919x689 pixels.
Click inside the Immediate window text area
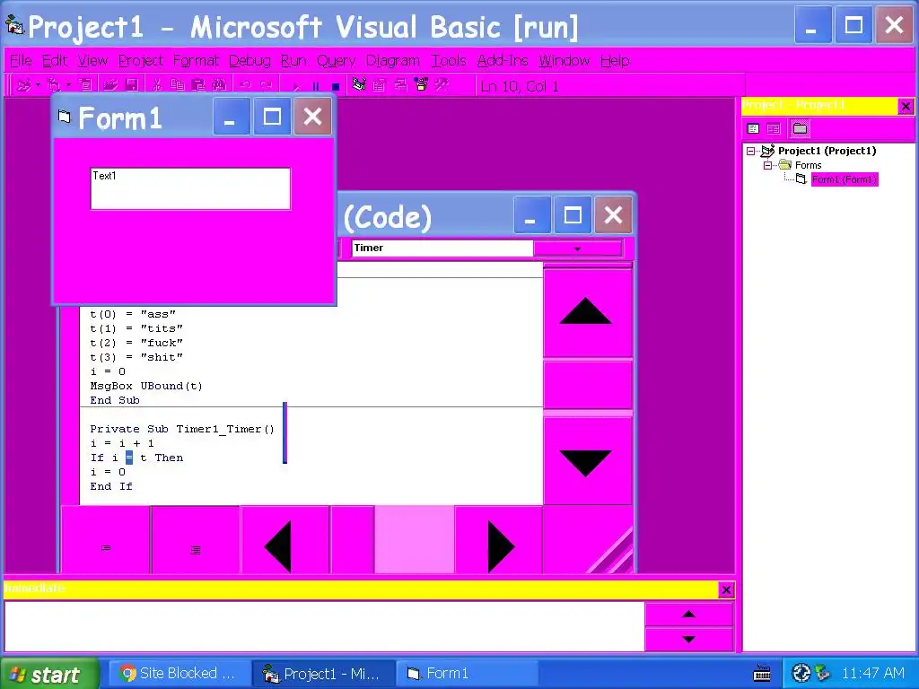324,625
